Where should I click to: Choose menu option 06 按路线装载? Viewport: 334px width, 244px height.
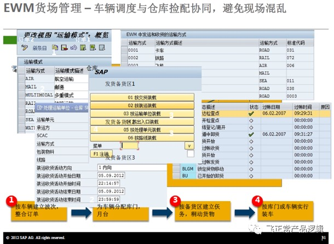pyautogui.click(x=142, y=138)
